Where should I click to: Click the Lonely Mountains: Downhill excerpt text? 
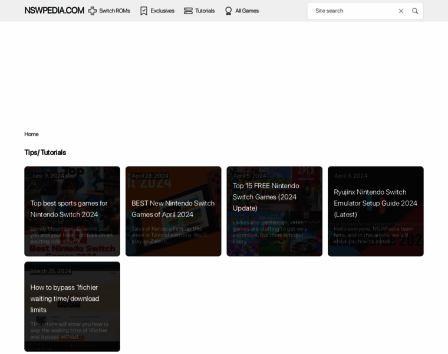pyautogui.click(x=71, y=235)
